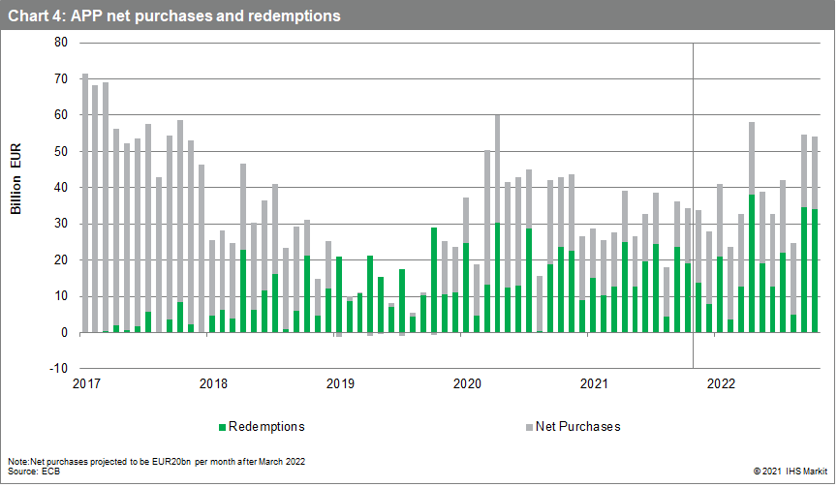Click the 2018 label on the x-axis
The height and width of the screenshot is (487, 838).
pos(213,384)
